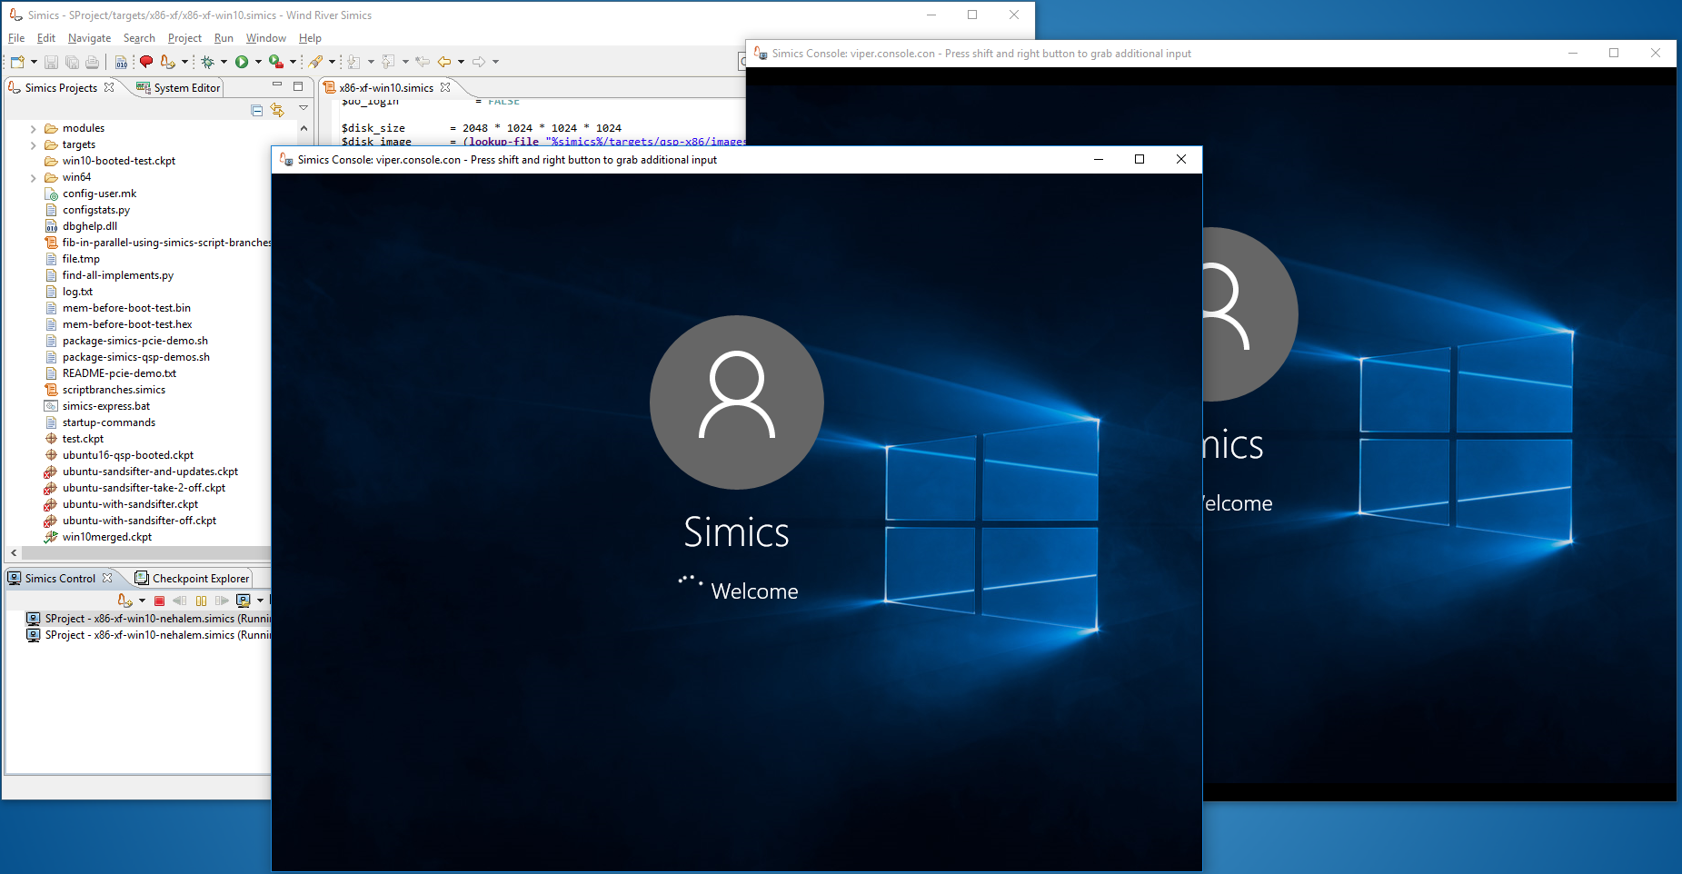1682x874 pixels.
Task: Select the win10merged.ckpt checkpoint file
Action: 106,537
